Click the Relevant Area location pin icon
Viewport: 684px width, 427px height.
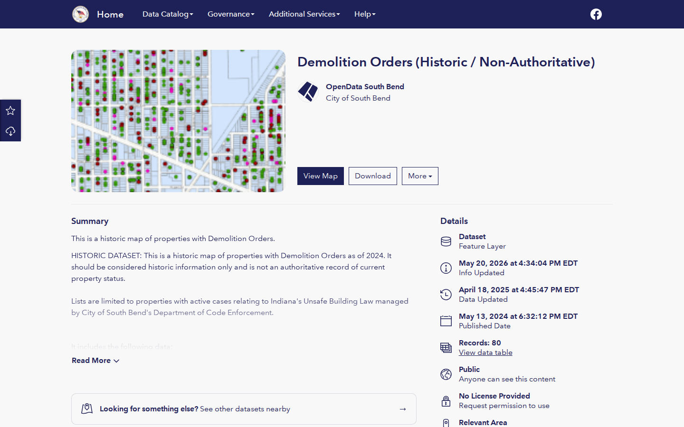[446, 423]
